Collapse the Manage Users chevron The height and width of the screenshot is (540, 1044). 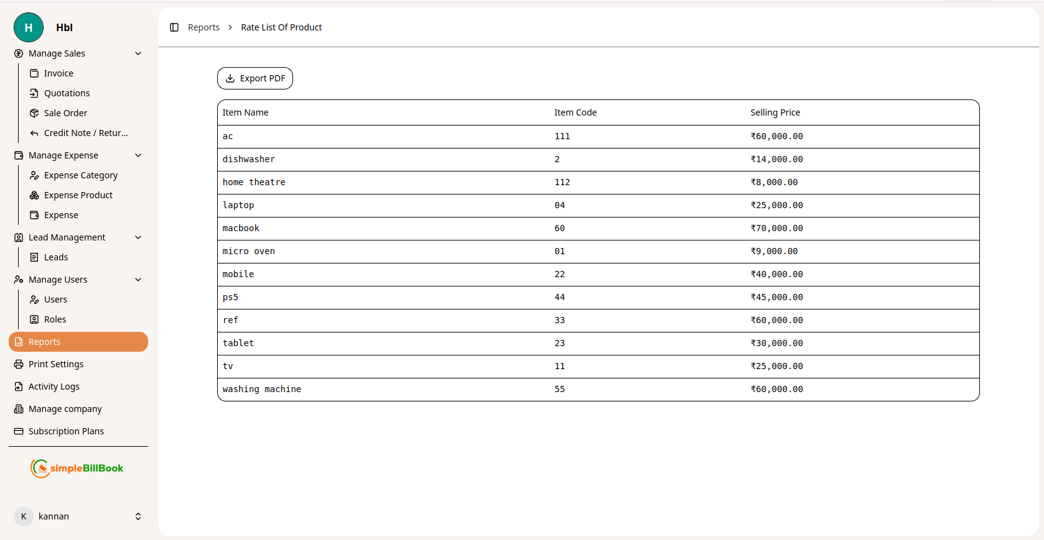point(138,280)
